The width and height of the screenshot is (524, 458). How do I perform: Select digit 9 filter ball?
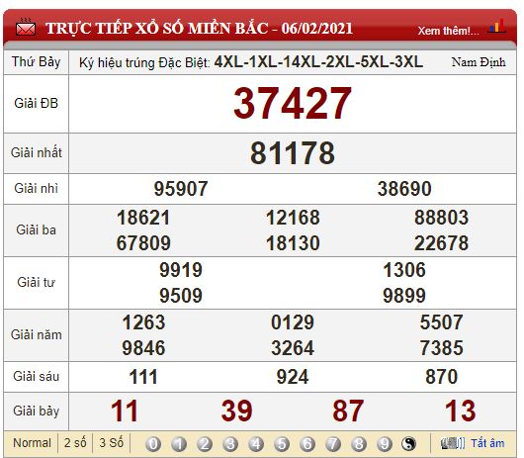385,444
